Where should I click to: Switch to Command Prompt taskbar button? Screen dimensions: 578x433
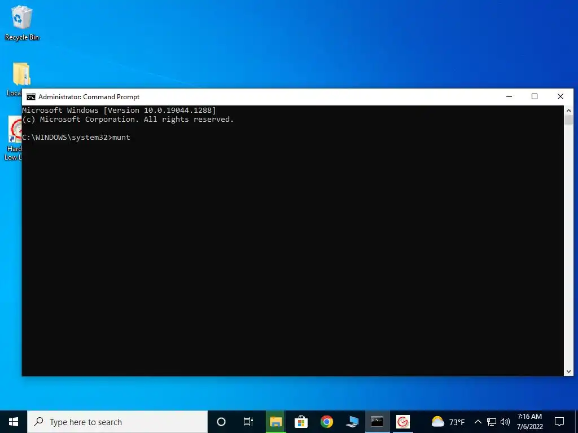coord(377,422)
